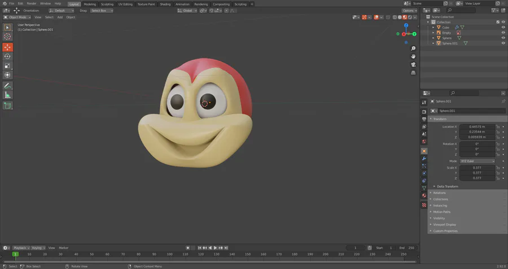
Task: Select the combined Transform tool
Action: (7, 75)
